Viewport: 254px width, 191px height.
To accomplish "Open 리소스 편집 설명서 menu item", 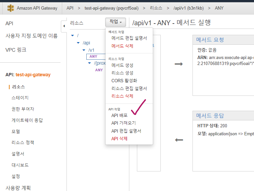I will tap(129, 89).
